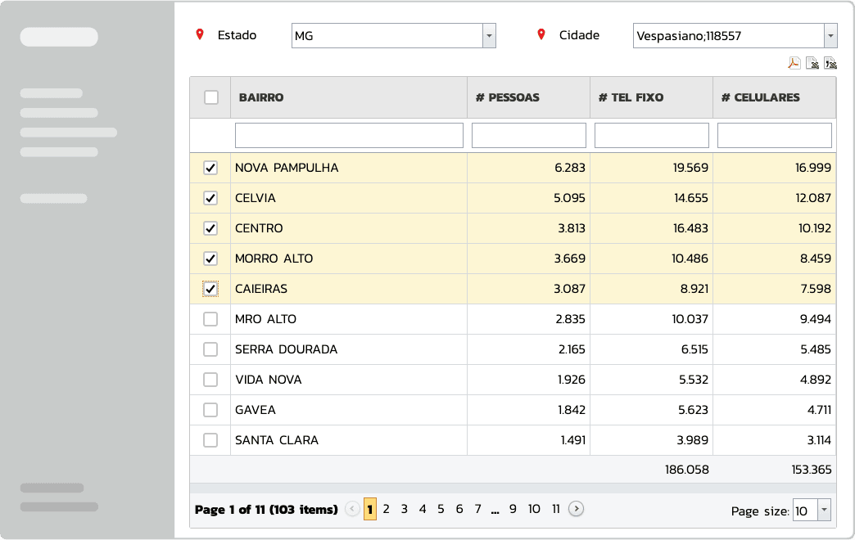Uncheck the NOVA PAMPULHA row checkbox
The width and height of the screenshot is (855, 540).
point(210,168)
